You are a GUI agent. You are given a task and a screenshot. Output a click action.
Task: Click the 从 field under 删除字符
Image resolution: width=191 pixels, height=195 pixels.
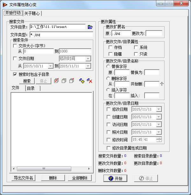pos(122,84)
